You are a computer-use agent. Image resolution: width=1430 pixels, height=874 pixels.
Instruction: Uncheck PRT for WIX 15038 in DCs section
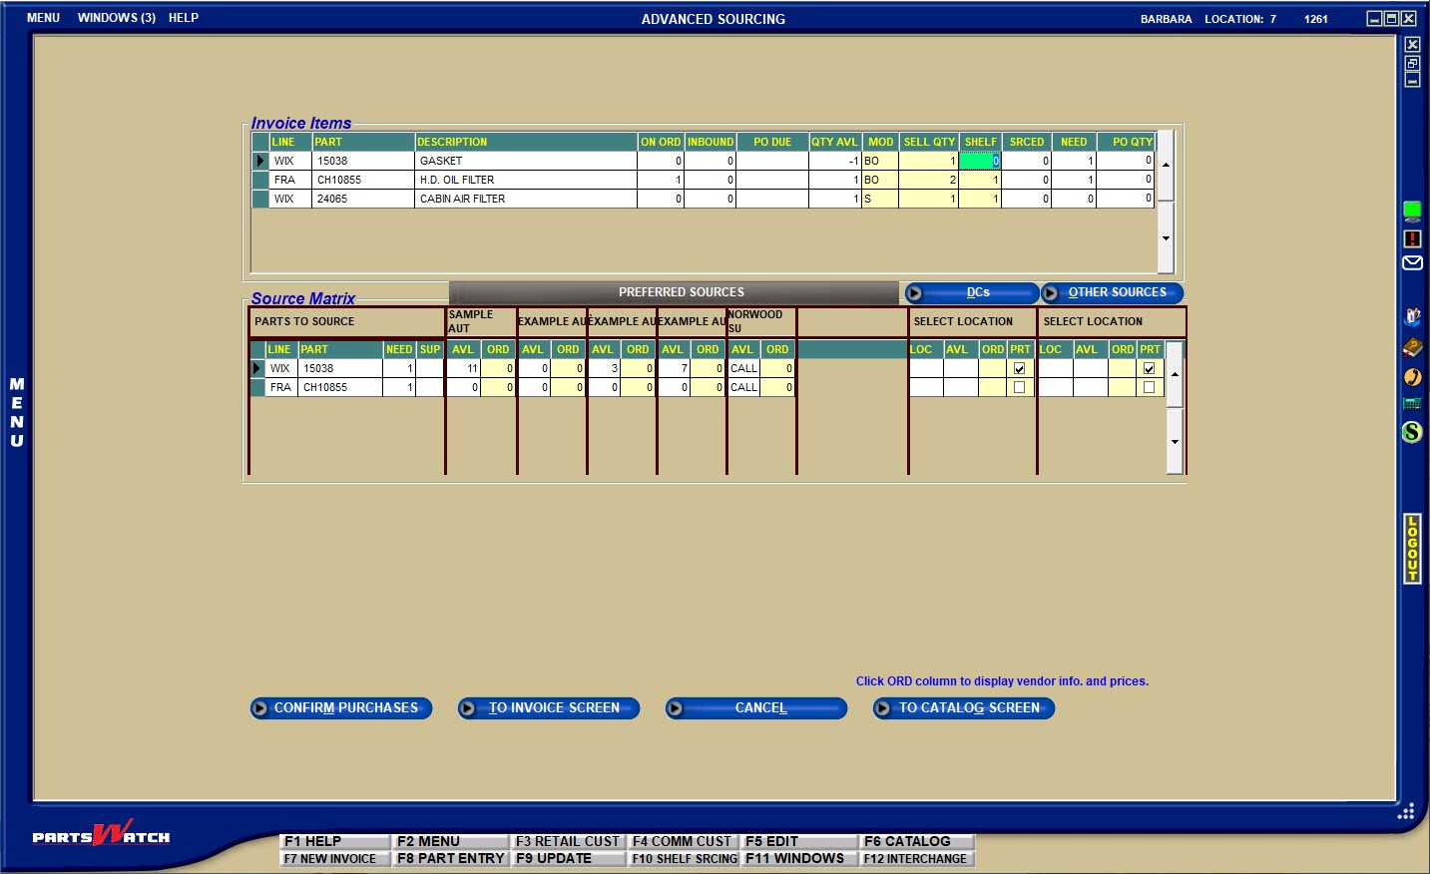click(1019, 368)
